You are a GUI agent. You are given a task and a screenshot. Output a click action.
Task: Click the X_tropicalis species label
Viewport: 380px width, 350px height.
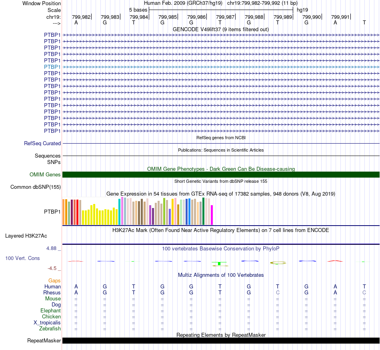tap(47, 323)
